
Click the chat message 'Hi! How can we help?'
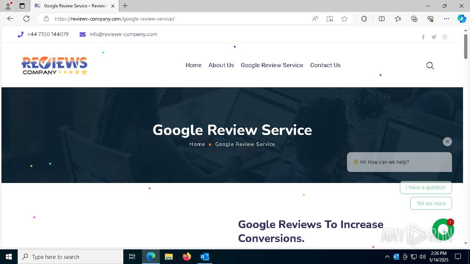click(x=399, y=162)
